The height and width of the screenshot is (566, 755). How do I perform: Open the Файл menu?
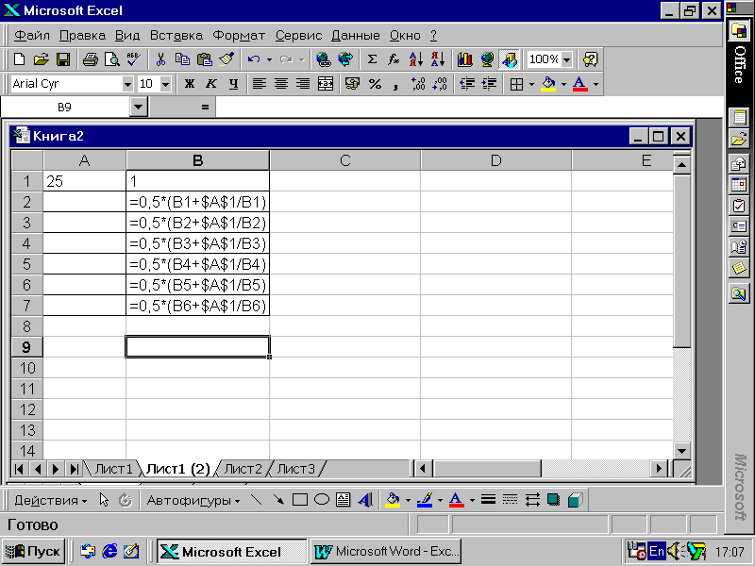32,36
